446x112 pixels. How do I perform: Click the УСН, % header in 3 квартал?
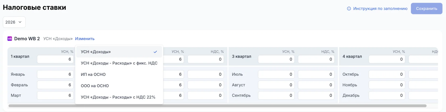coord(288,52)
